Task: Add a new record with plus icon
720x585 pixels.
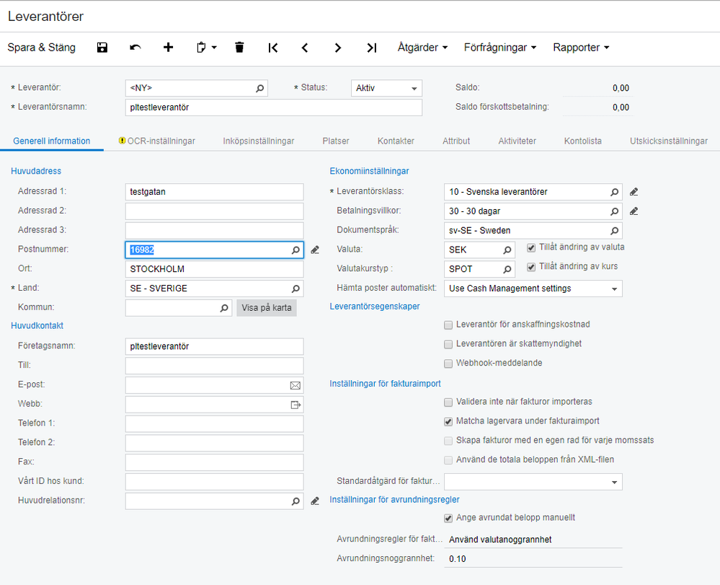Action: (x=169, y=48)
